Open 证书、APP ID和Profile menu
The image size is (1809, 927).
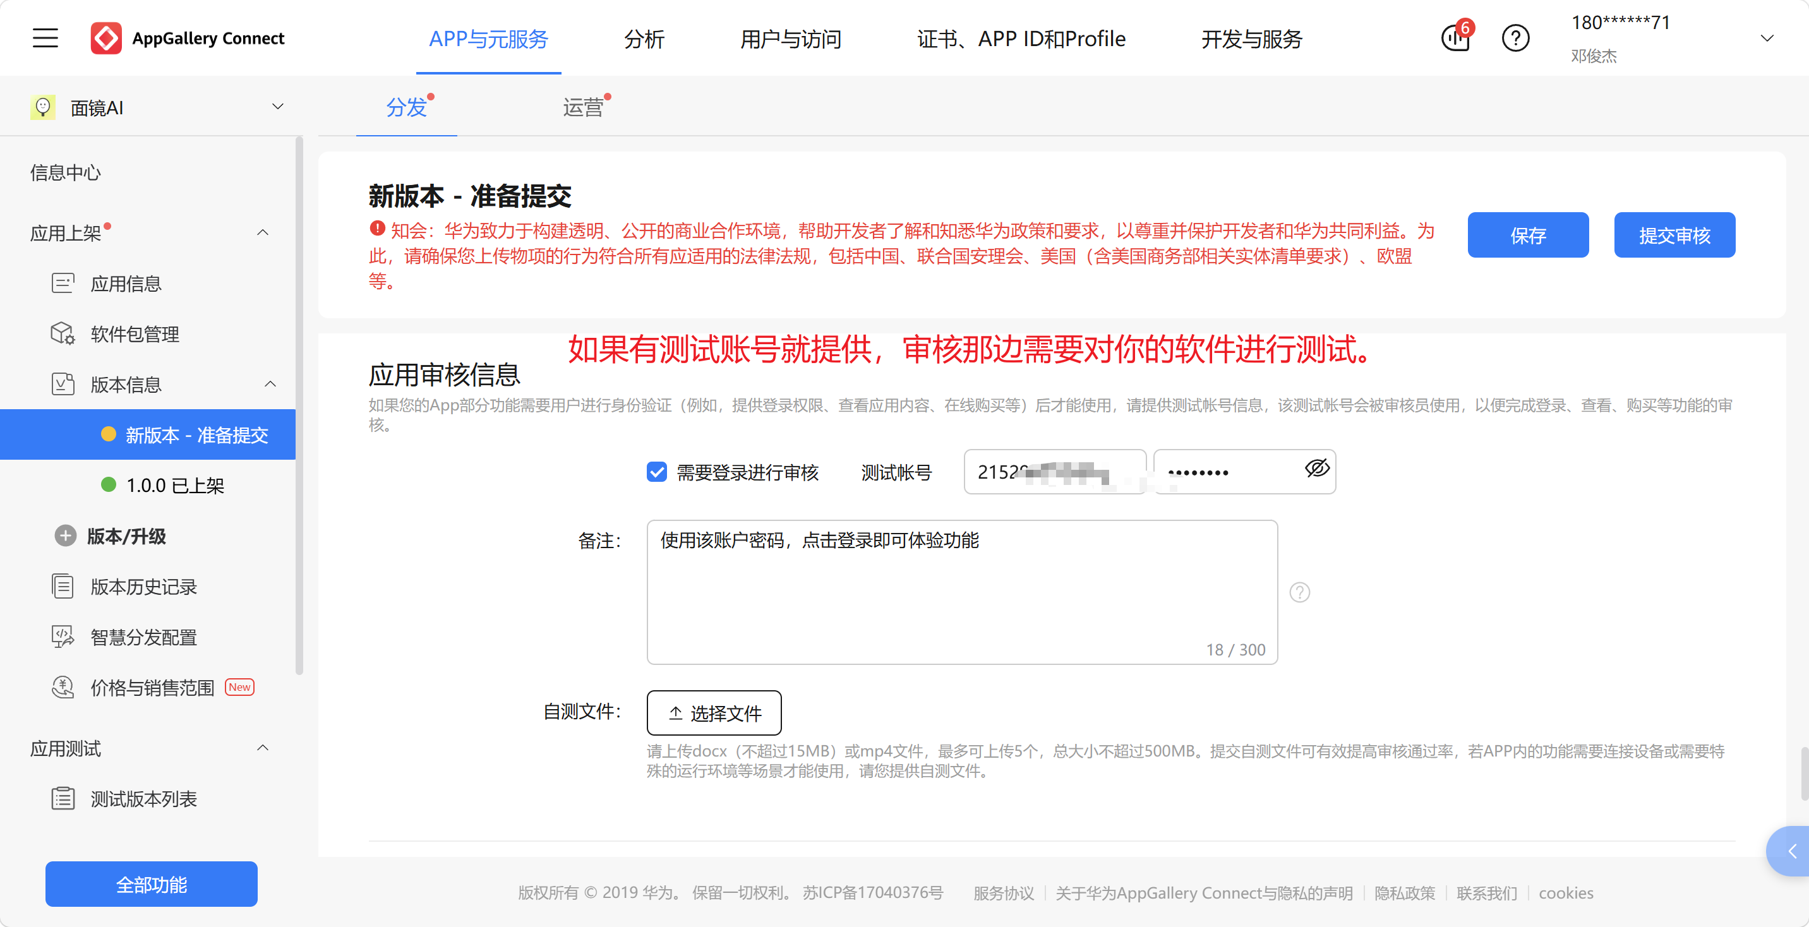tap(1021, 39)
